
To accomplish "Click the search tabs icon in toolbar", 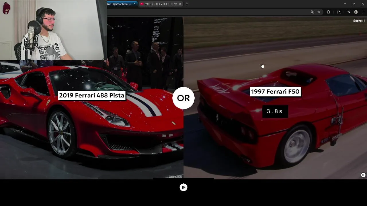I will click(x=339, y=12).
